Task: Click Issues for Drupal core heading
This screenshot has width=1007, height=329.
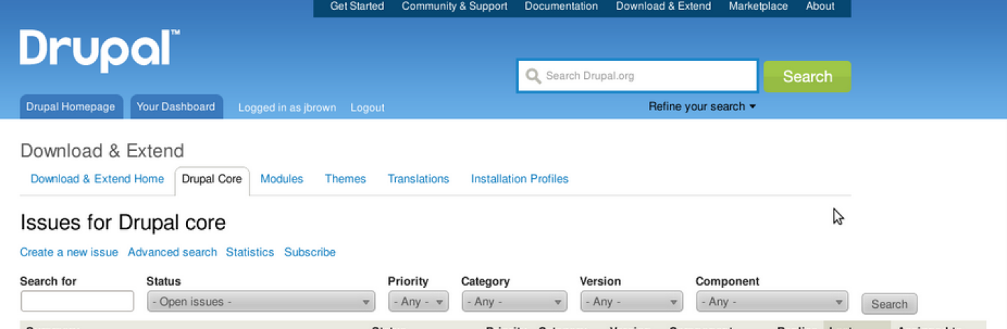Action: click(123, 223)
